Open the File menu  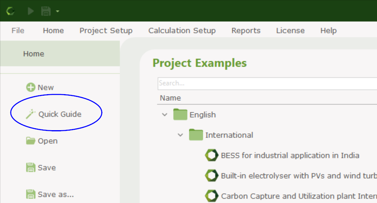pyautogui.click(x=18, y=31)
